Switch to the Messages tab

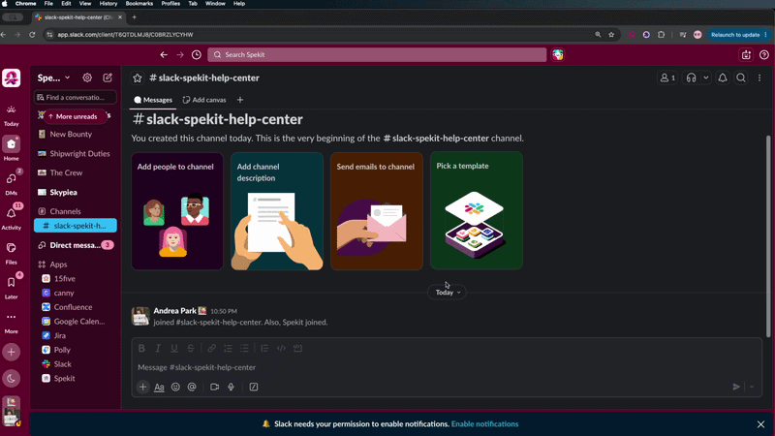[x=153, y=100]
